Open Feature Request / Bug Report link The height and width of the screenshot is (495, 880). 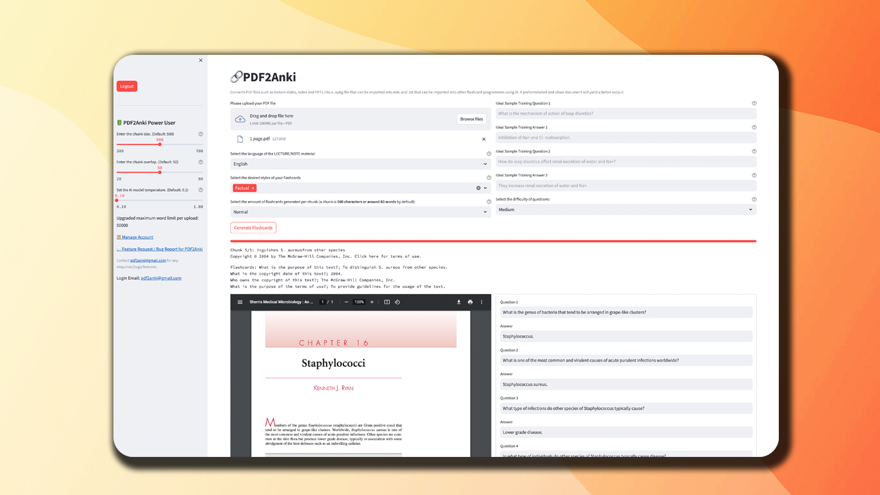160,249
